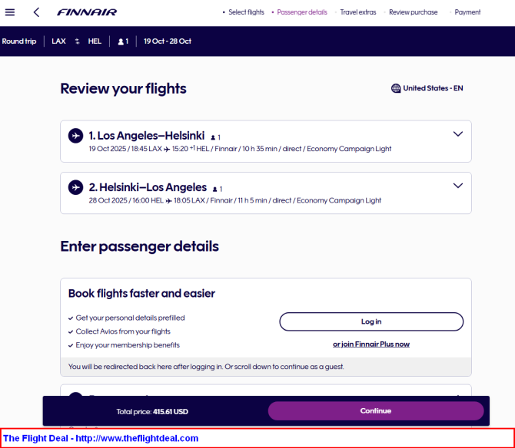Image resolution: width=515 pixels, height=448 pixels.
Task: Open the United States - EN language selector
Action: pos(427,88)
